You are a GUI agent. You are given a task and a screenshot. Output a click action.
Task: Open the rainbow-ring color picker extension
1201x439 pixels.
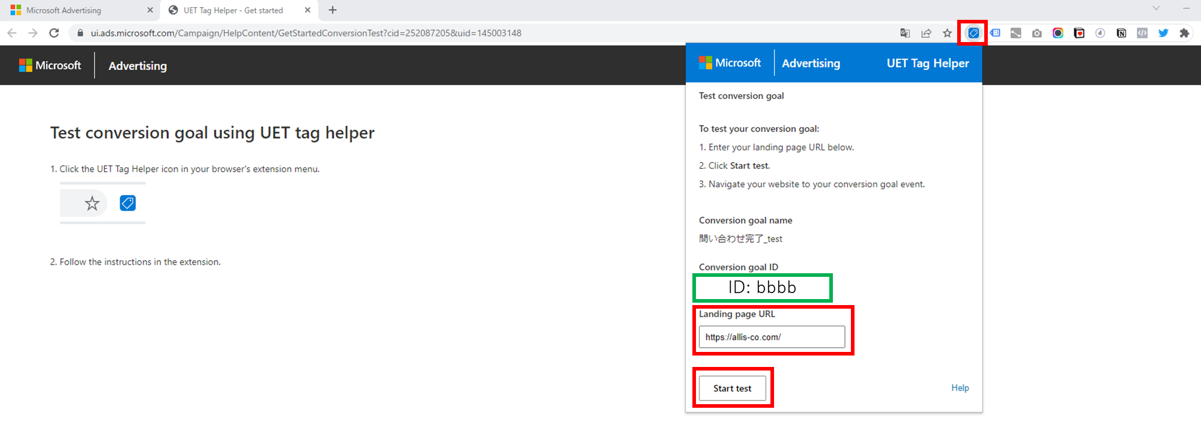(1058, 33)
